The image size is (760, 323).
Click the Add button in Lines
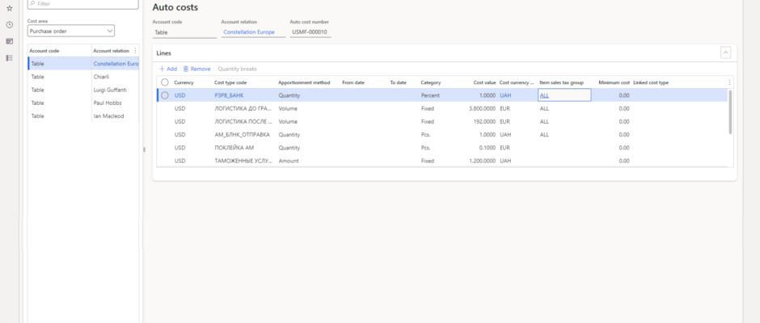click(x=168, y=69)
